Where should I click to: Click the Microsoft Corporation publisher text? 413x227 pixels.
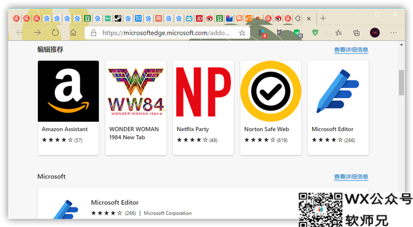point(167,213)
